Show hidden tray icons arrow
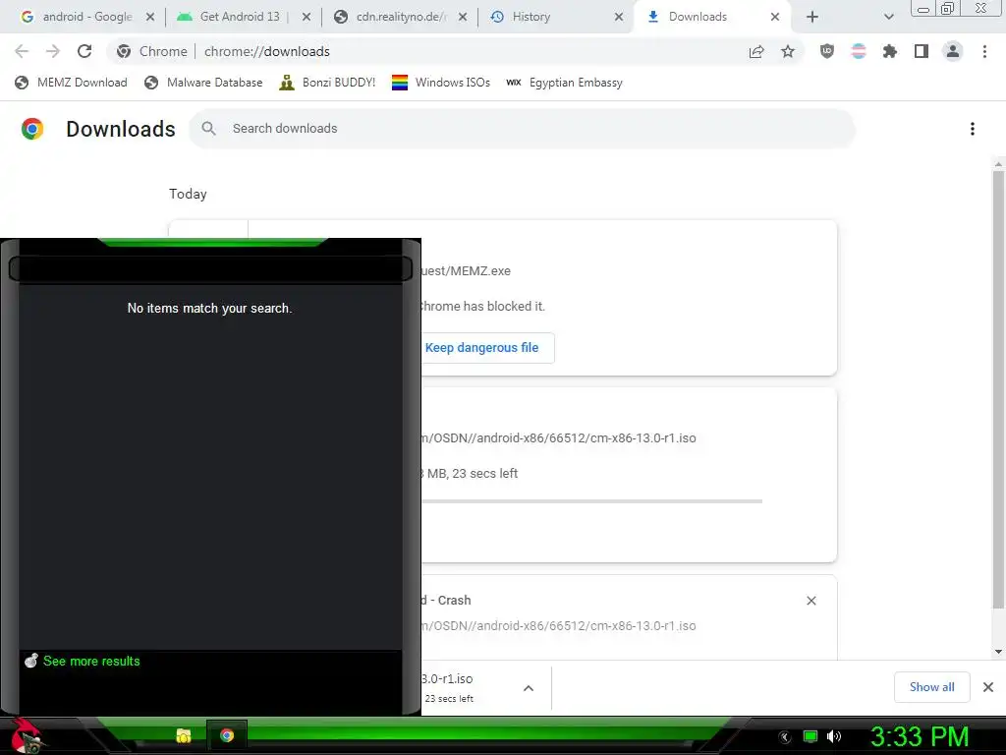The width and height of the screenshot is (1006, 755). [784, 737]
